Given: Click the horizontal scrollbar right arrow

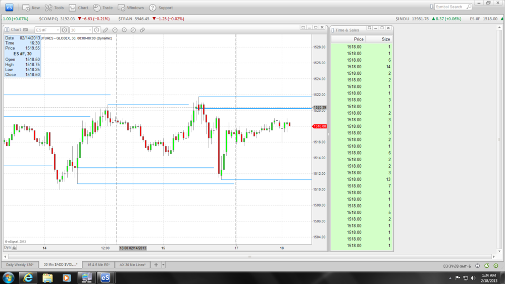Looking at the screenshot, I should (x=494, y=257).
